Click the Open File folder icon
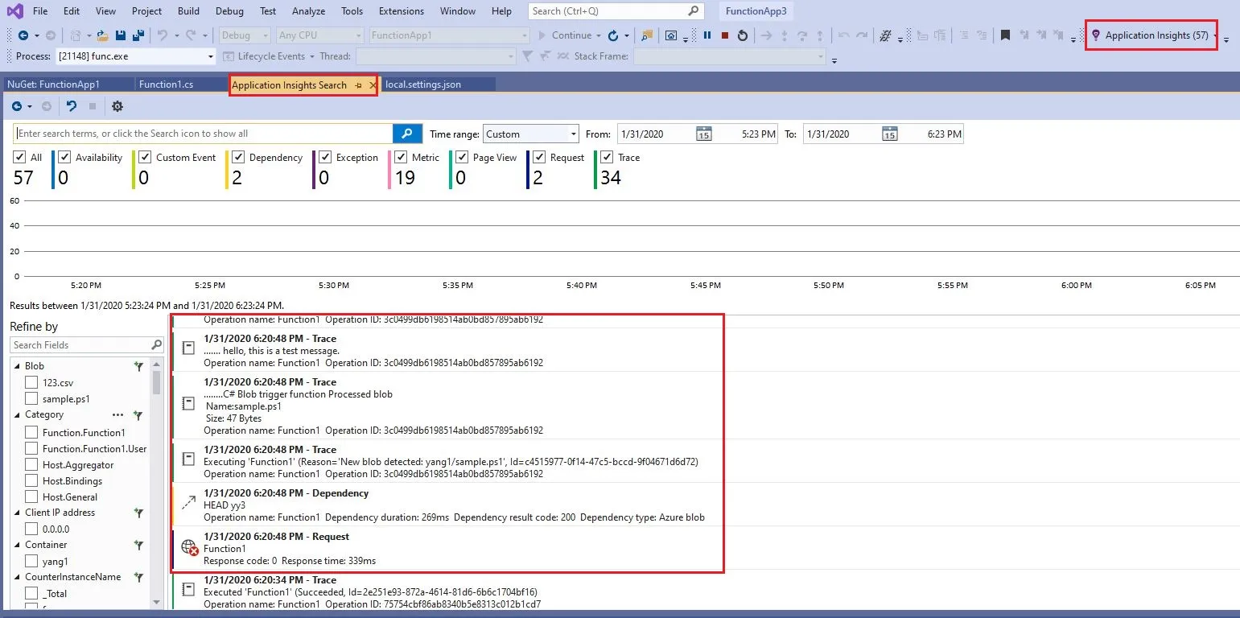 click(102, 35)
